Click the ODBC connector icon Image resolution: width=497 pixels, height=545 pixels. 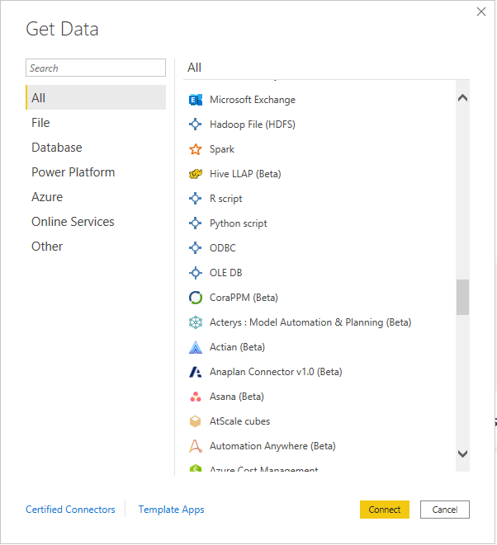point(195,248)
